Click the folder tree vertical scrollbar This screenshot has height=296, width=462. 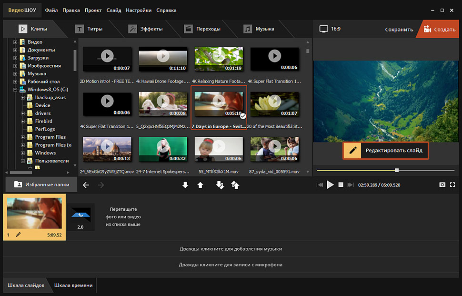75,60
